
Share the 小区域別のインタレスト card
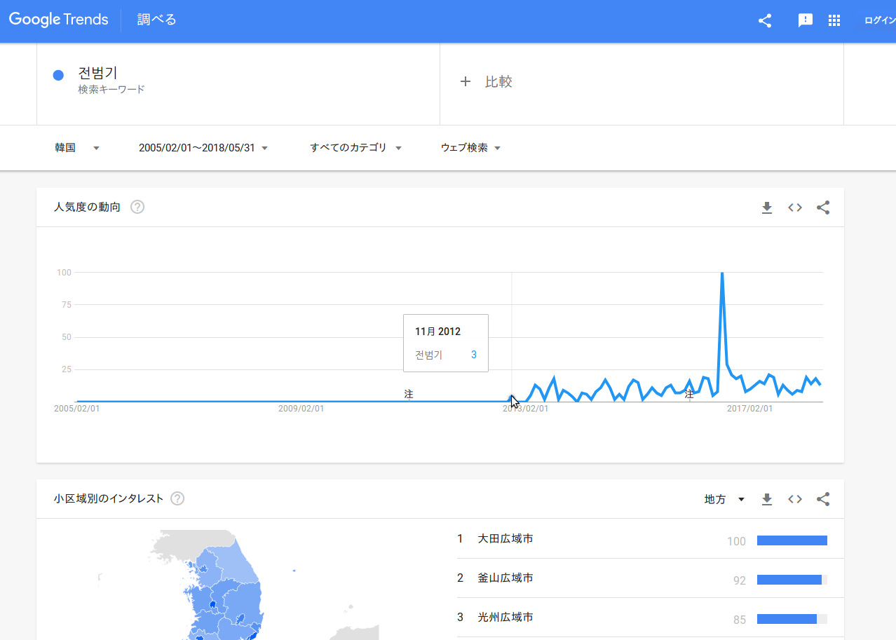coord(823,499)
